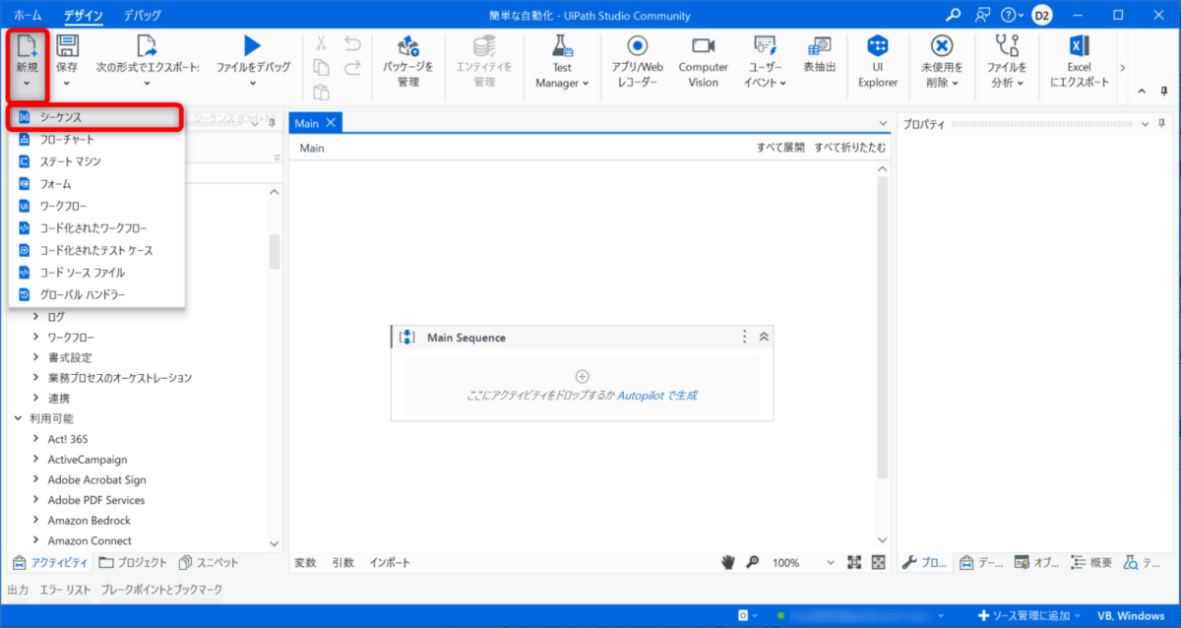Open the 変数 (Variables) panel
The width and height of the screenshot is (1181, 628).
click(x=305, y=563)
